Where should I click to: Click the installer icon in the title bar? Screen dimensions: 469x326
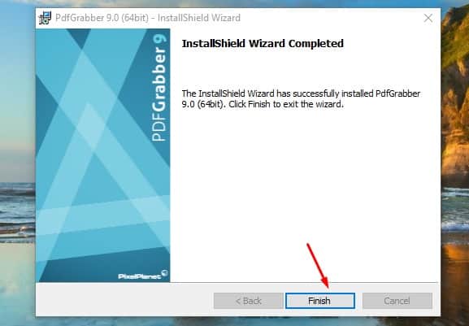pyautogui.click(x=45, y=18)
